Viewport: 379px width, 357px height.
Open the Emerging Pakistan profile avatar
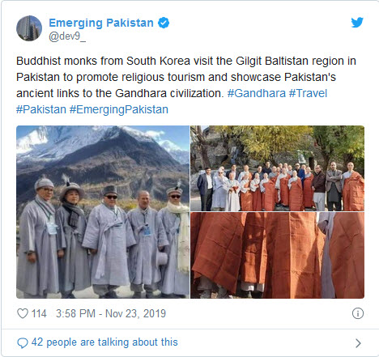pos(29,28)
